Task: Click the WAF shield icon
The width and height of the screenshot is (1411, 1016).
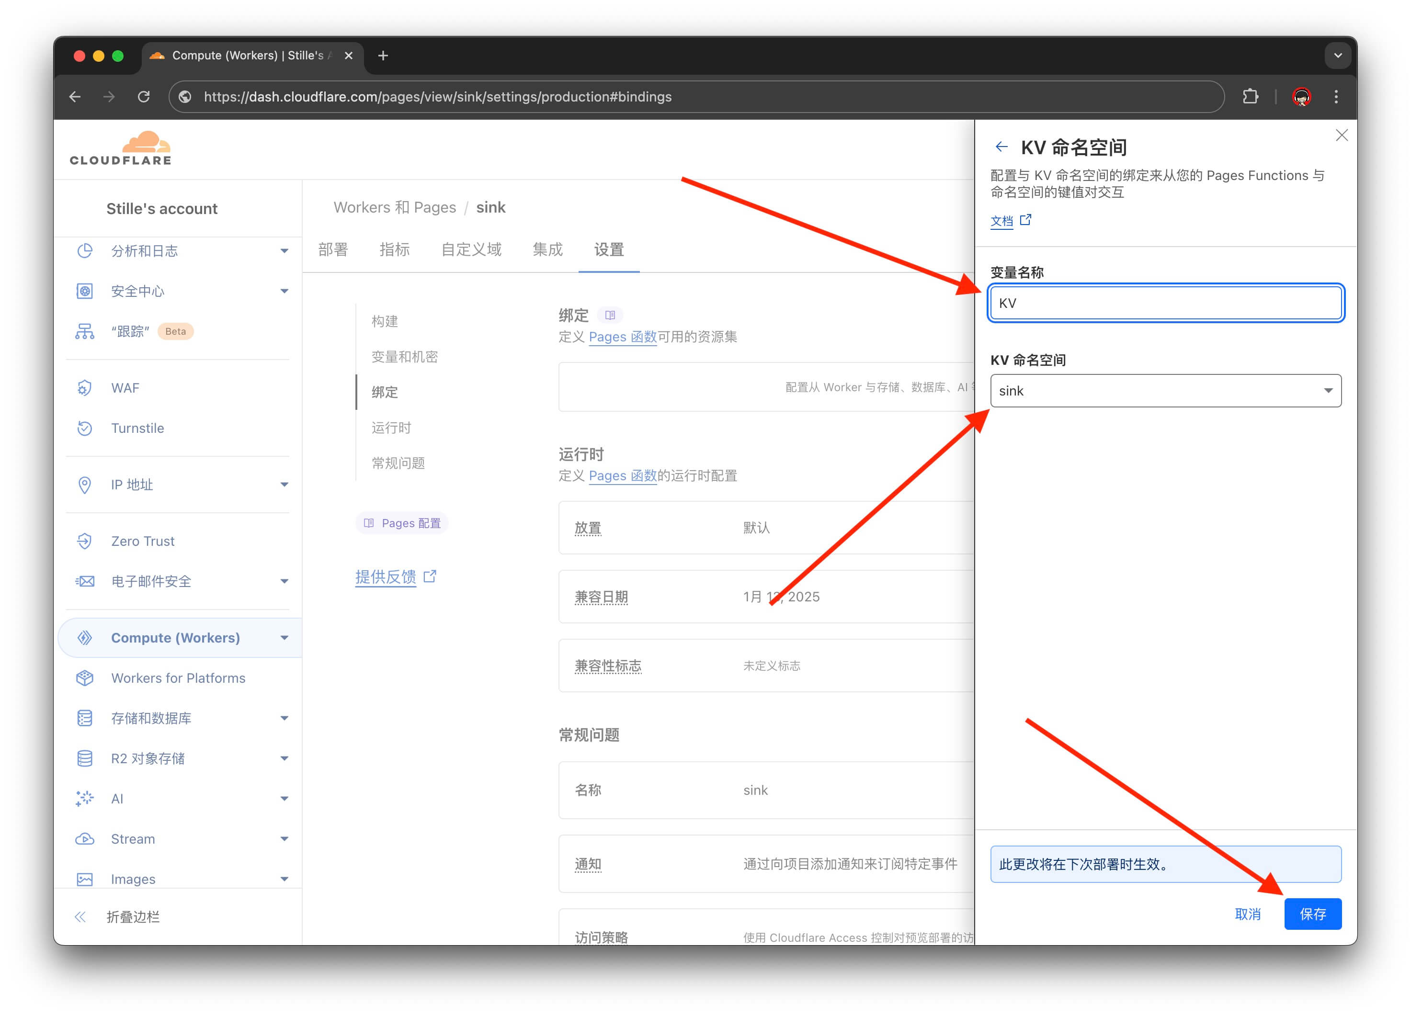Action: click(85, 388)
